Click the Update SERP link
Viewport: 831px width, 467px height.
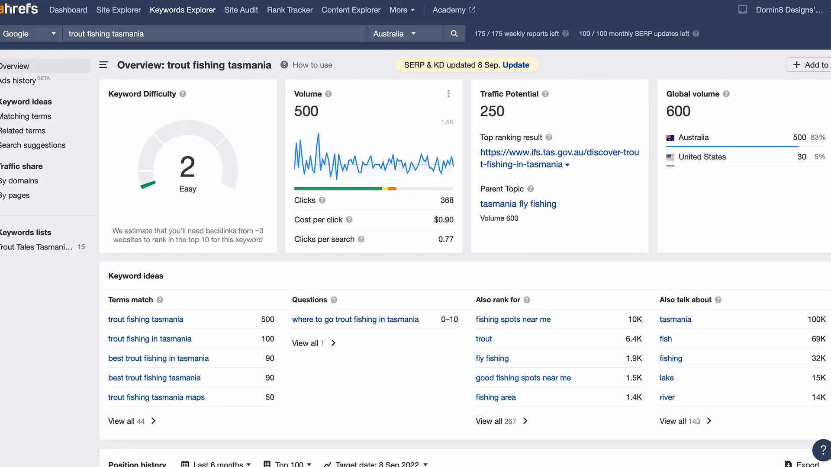[x=516, y=65]
